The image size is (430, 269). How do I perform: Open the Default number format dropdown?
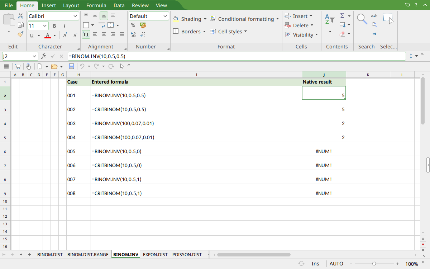(x=165, y=16)
